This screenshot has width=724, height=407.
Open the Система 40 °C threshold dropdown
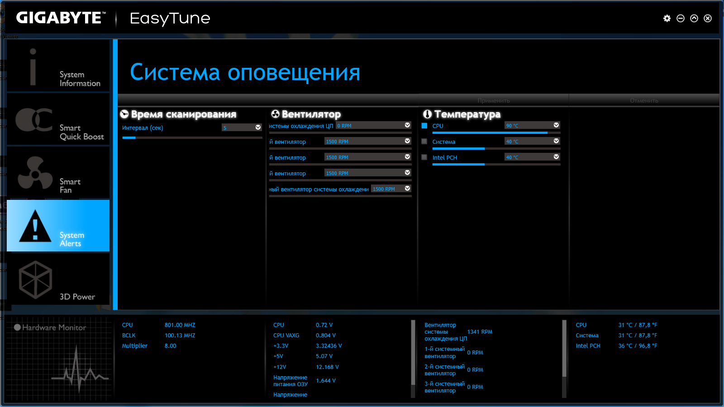click(x=533, y=141)
